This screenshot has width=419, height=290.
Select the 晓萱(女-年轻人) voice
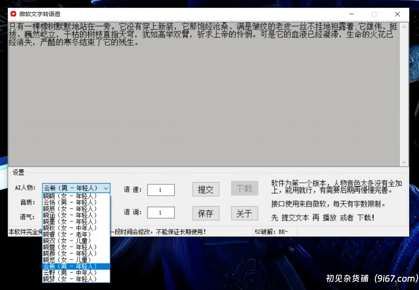point(76,247)
